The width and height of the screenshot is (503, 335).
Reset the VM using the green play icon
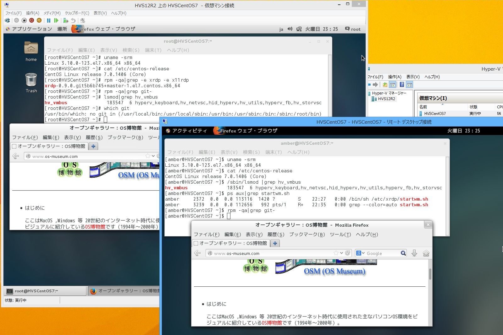pos(56,20)
